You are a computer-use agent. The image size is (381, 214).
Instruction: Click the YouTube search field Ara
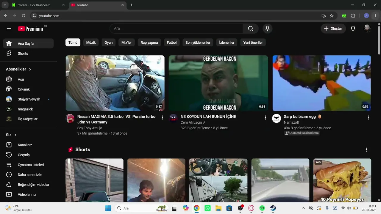pos(176,29)
